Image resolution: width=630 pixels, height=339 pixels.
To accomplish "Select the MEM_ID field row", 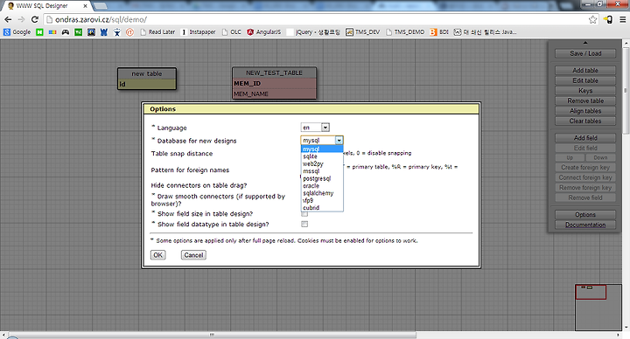I will [274, 84].
